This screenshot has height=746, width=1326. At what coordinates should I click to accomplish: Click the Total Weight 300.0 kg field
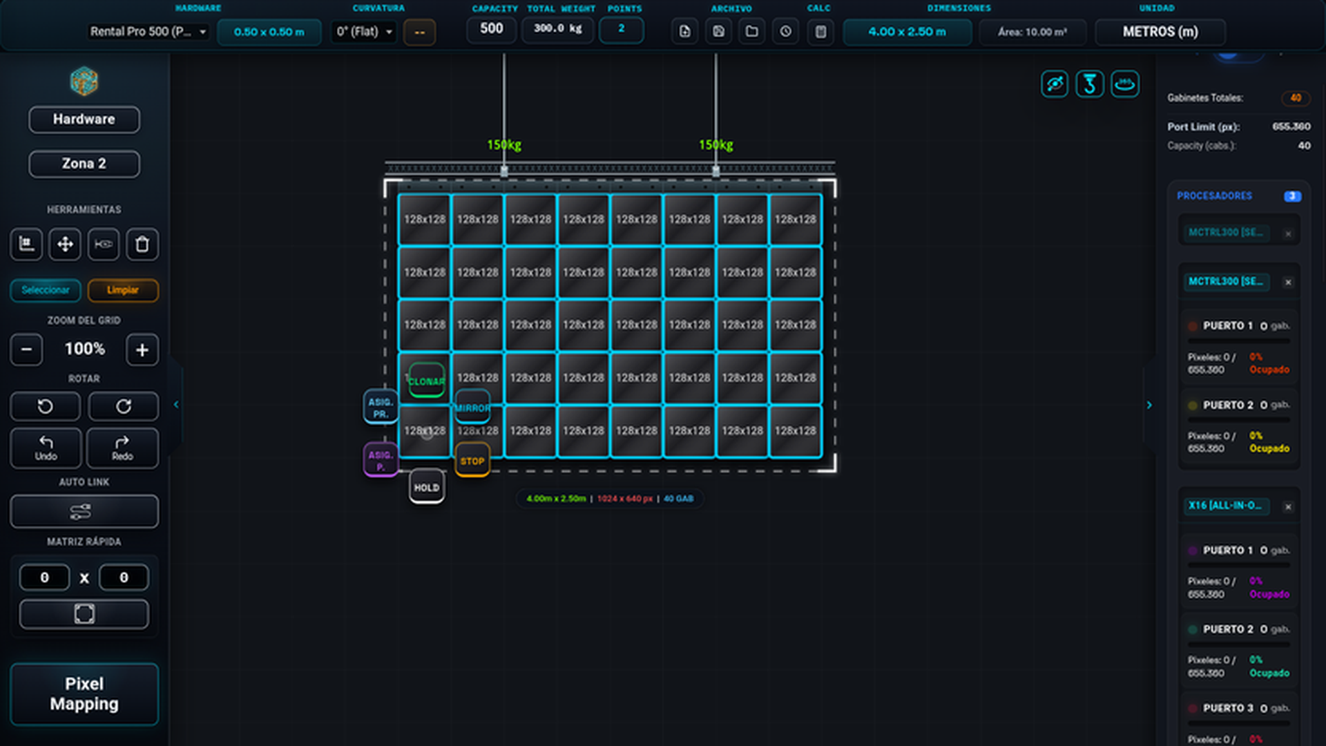click(558, 29)
